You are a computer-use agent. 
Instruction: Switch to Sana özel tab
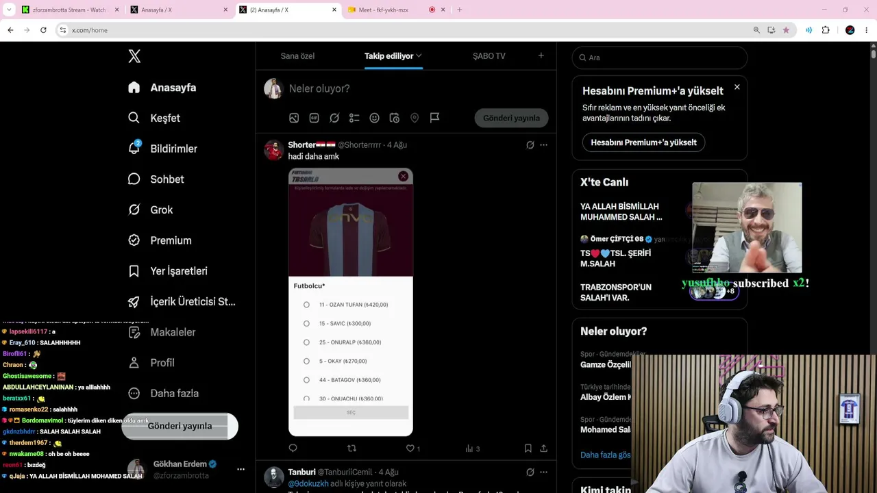[x=297, y=56]
